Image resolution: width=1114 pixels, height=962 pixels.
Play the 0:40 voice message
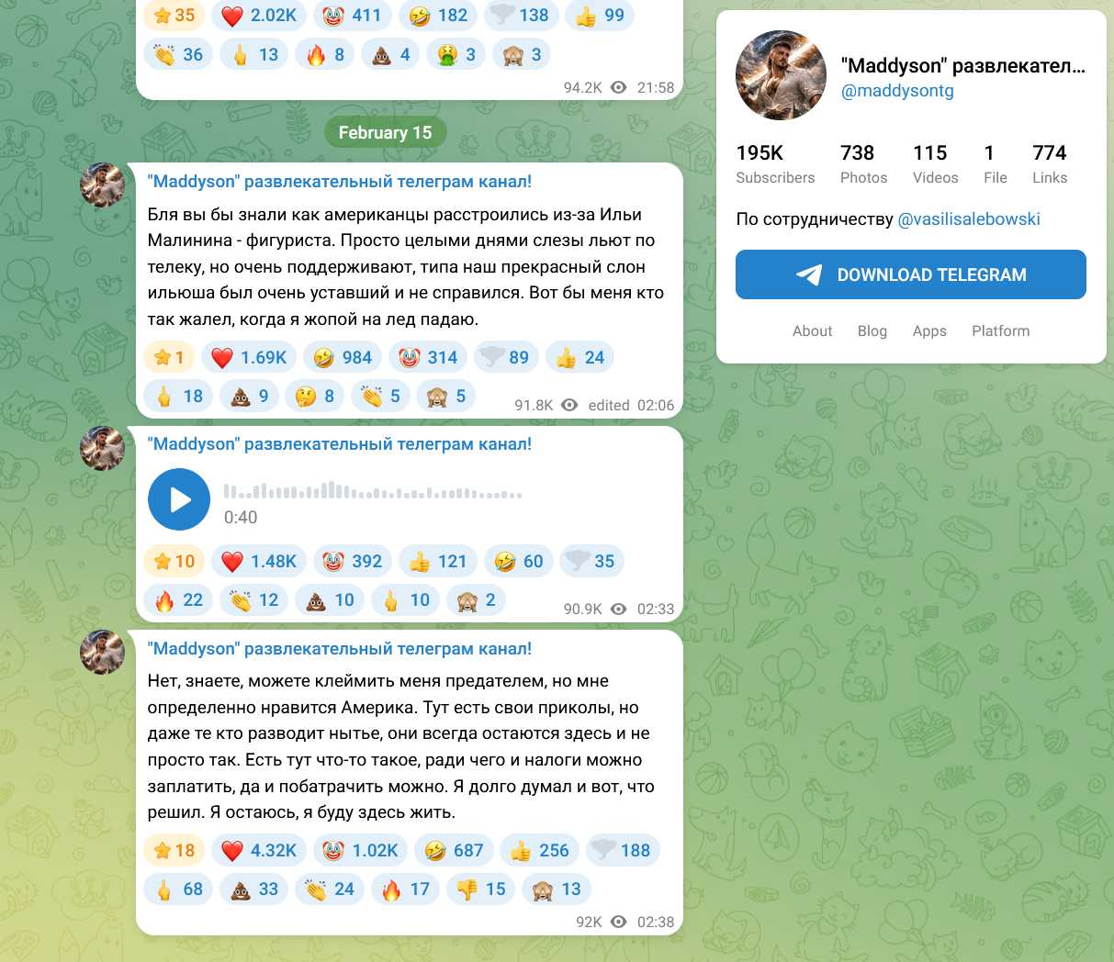point(179,499)
